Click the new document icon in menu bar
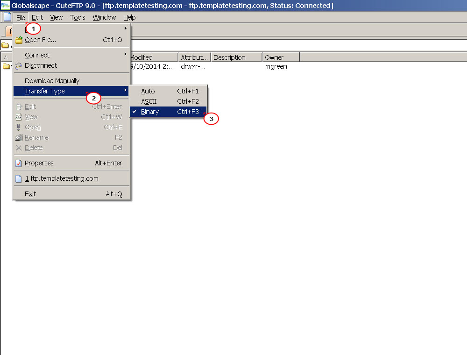467x355 pixels. [7, 17]
